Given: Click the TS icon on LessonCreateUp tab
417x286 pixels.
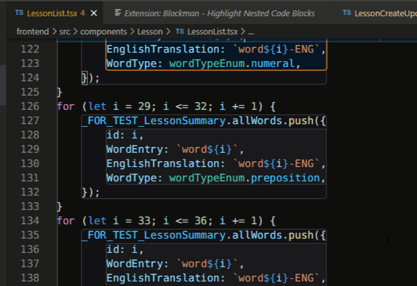Looking at the screenshot, I should click(x=347, y=12).
